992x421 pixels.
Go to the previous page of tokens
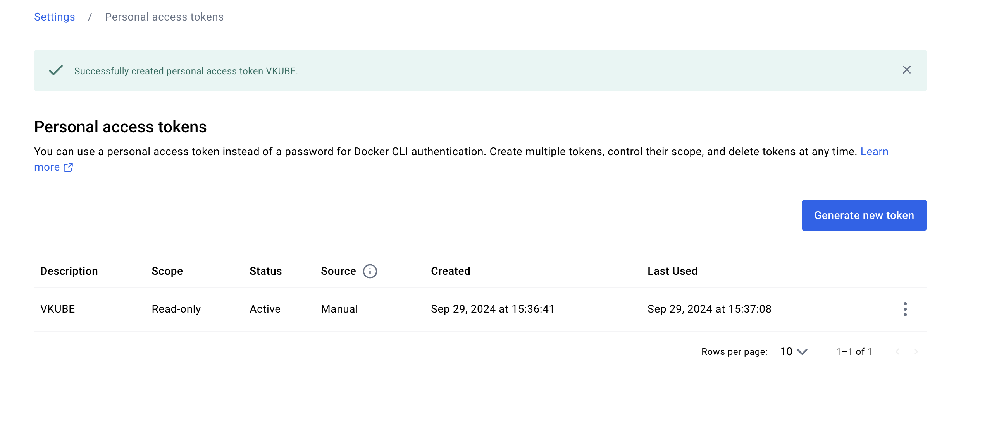click(x=897, y=352)
